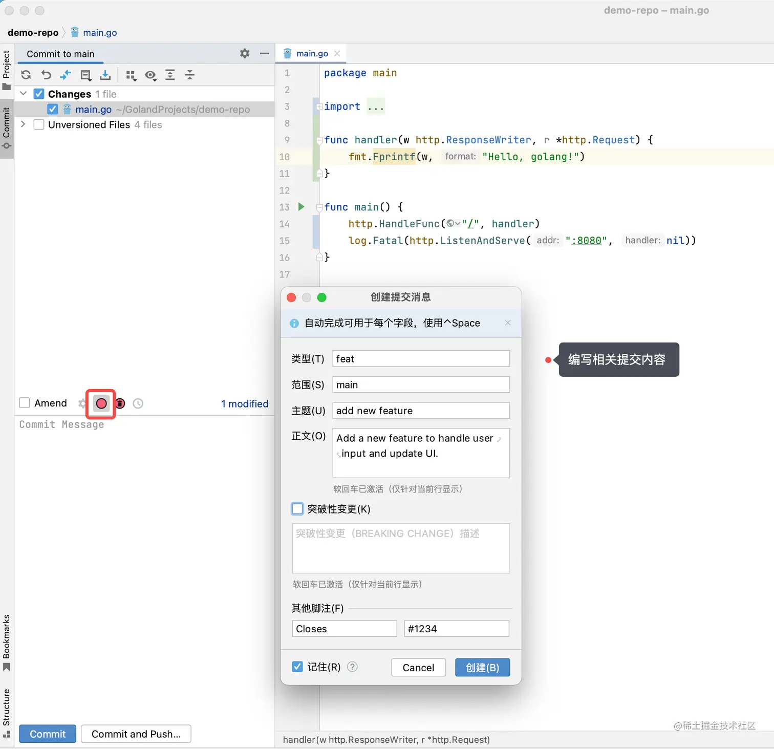
Task: Click the 正文(O) body text area
Action: click(421, 453)
